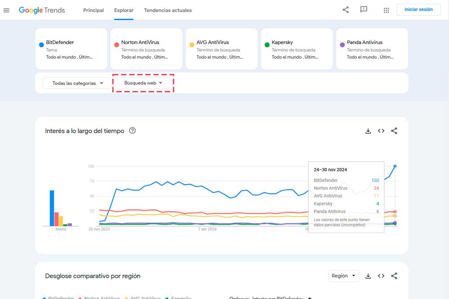Click the '50' label on the y-axis
Screen dimensions: 449x299
(92, 196)
